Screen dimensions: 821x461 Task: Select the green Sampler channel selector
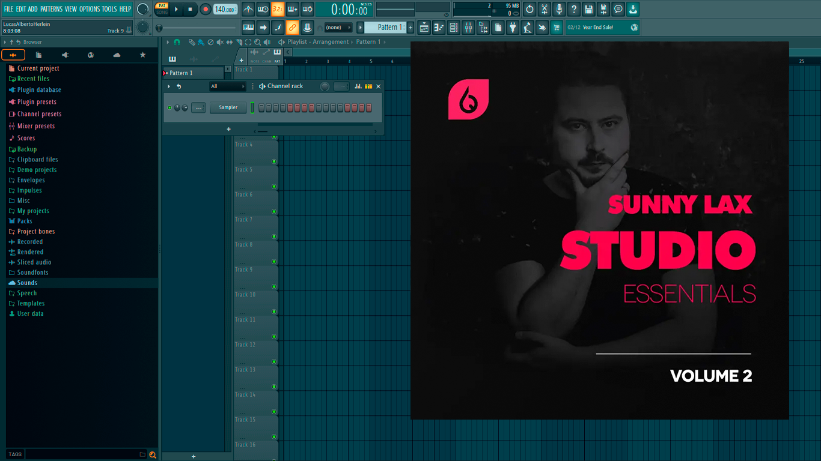[x=252, y=107]
